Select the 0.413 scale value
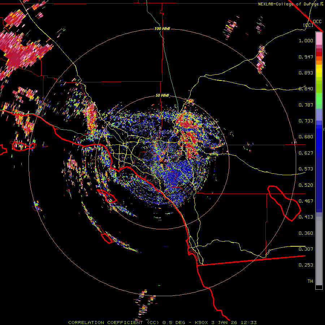 click(x=306, y=217)
